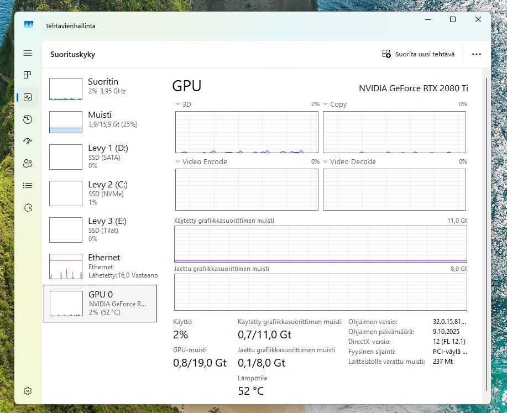Open the Users page icon

point(28,164)
